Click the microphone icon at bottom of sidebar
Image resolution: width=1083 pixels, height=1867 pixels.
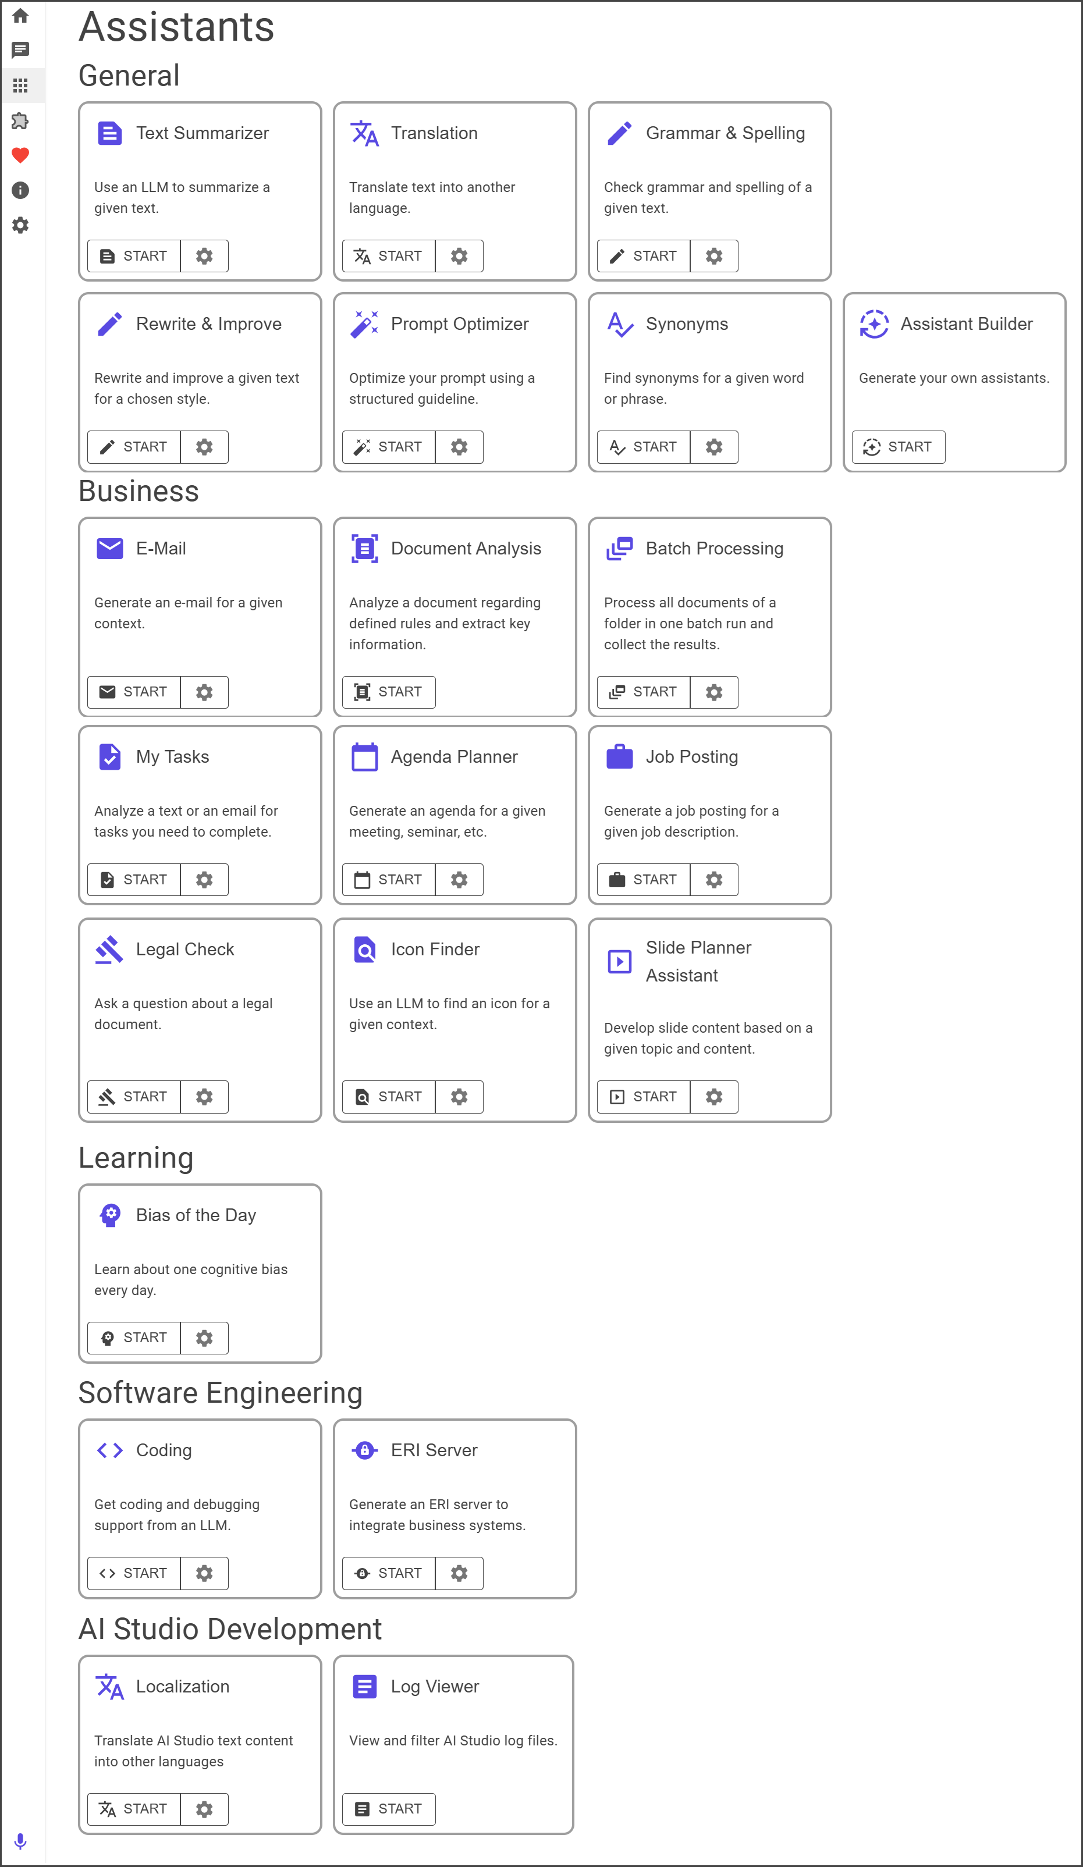click(21, 1841)
